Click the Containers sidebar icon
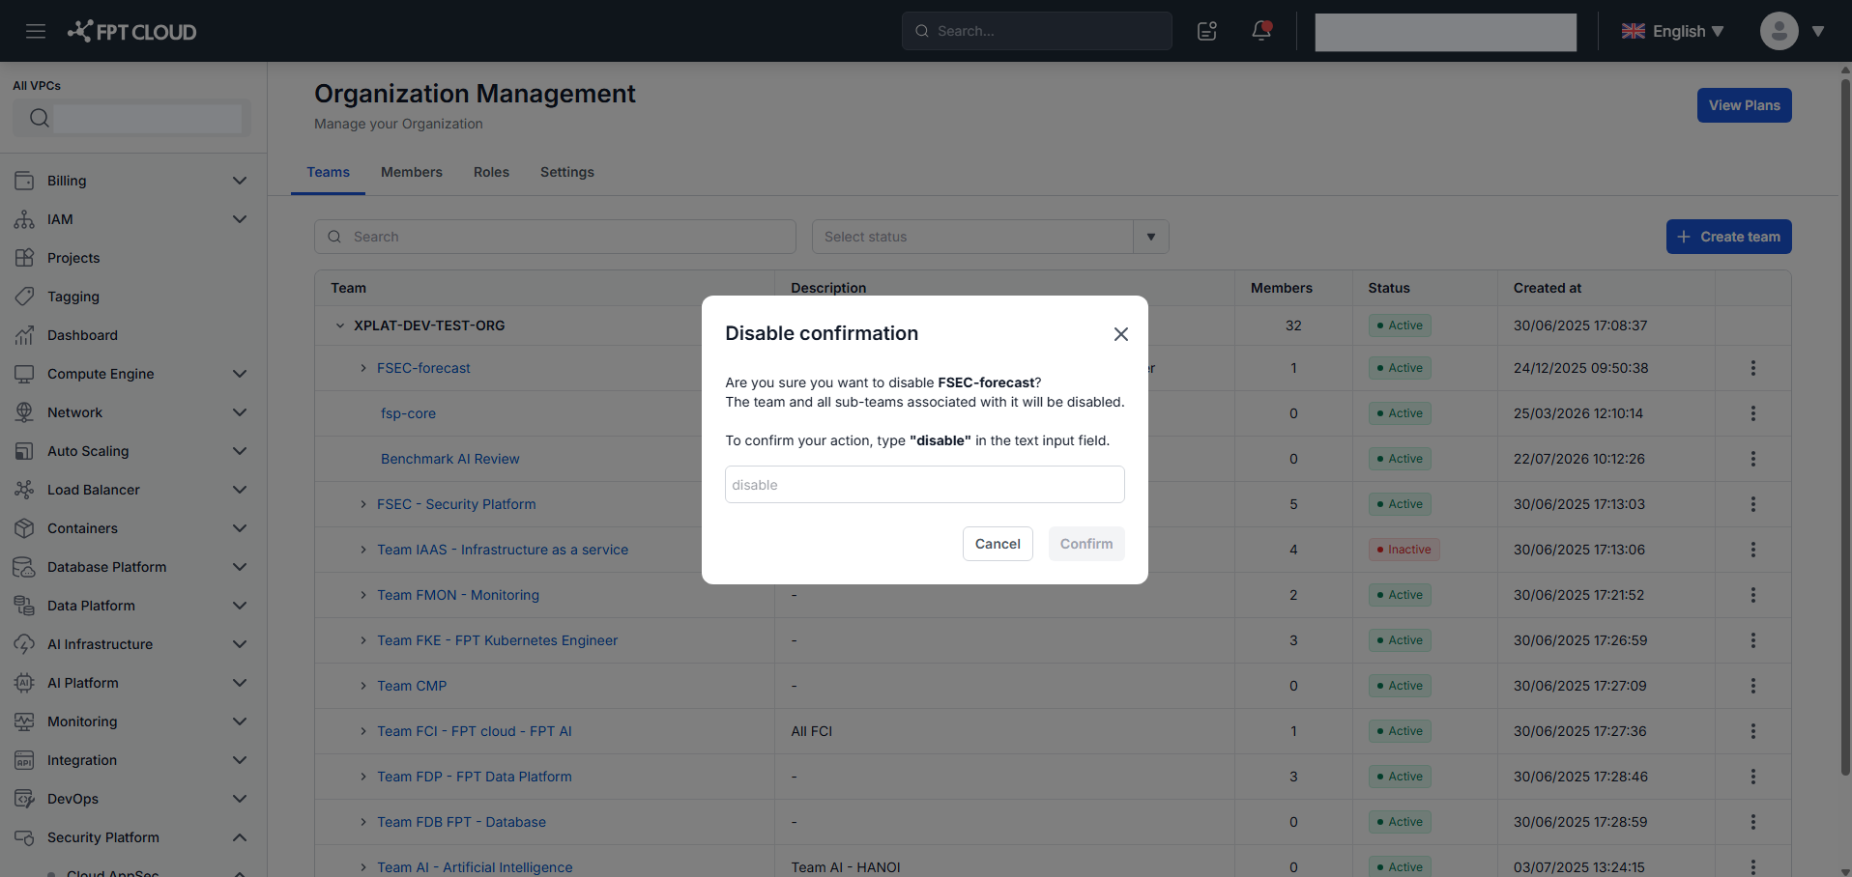The image size is (1852, 877). click(x=24, y=528)
